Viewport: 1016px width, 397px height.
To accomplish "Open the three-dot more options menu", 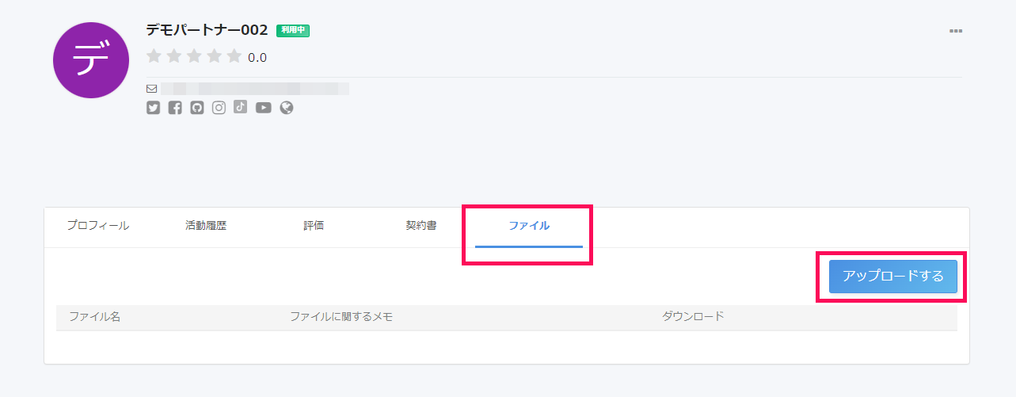I will [956, 31].
